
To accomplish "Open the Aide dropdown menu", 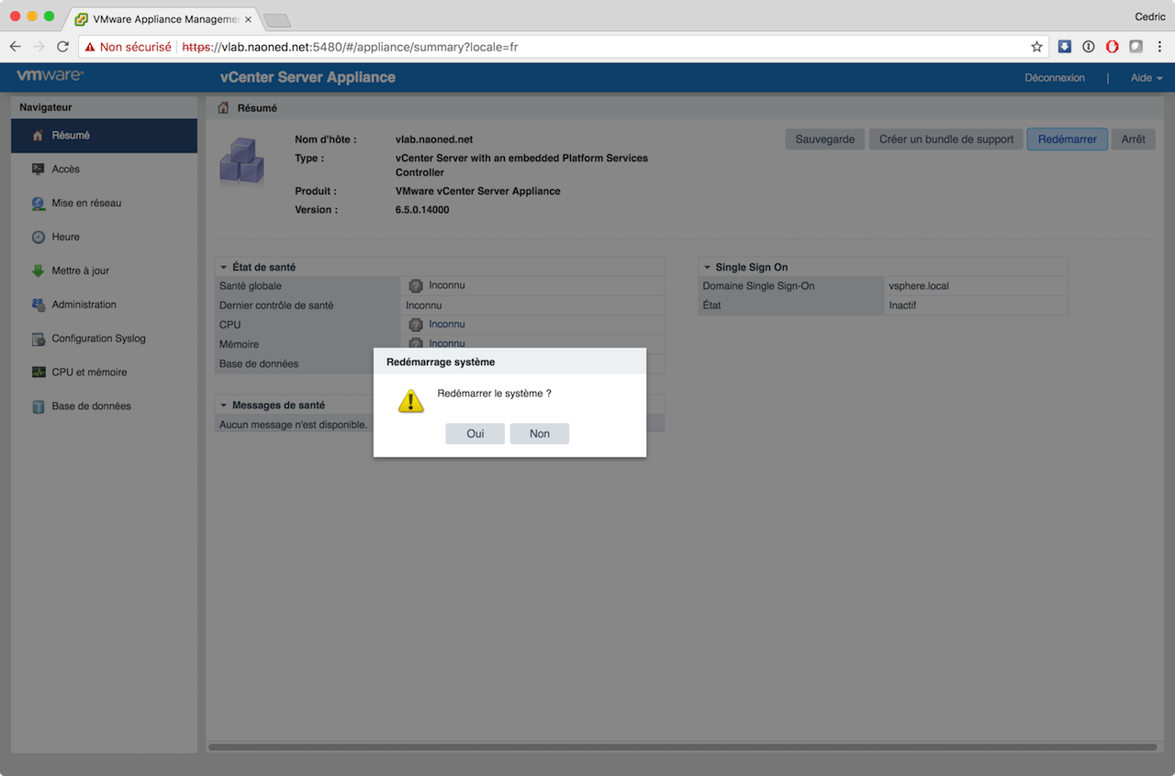I will (x=1146, y=78).
